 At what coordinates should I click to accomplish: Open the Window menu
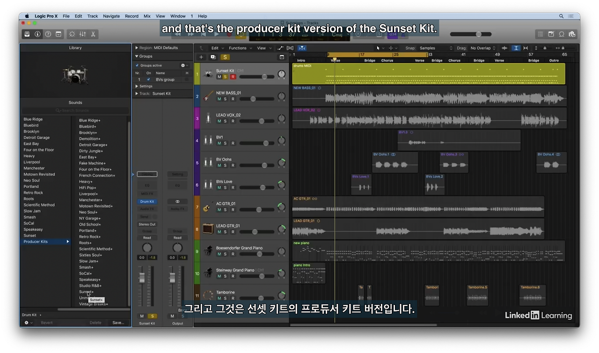click(178, 16)
